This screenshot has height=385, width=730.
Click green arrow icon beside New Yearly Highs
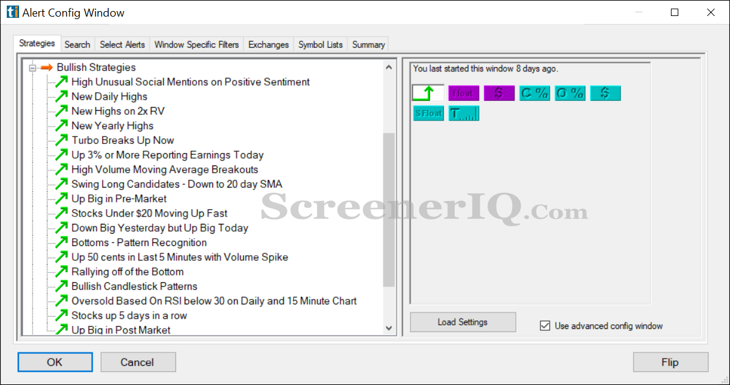coord(61,125)
